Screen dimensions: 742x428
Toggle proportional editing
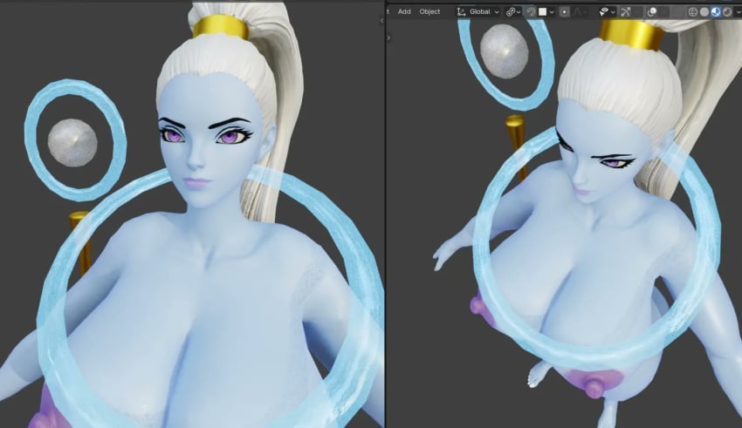click(564, 12)
